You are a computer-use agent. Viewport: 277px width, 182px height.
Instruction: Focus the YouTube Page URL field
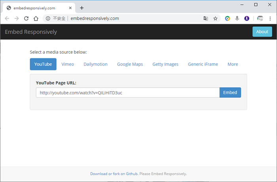[127, 92]
